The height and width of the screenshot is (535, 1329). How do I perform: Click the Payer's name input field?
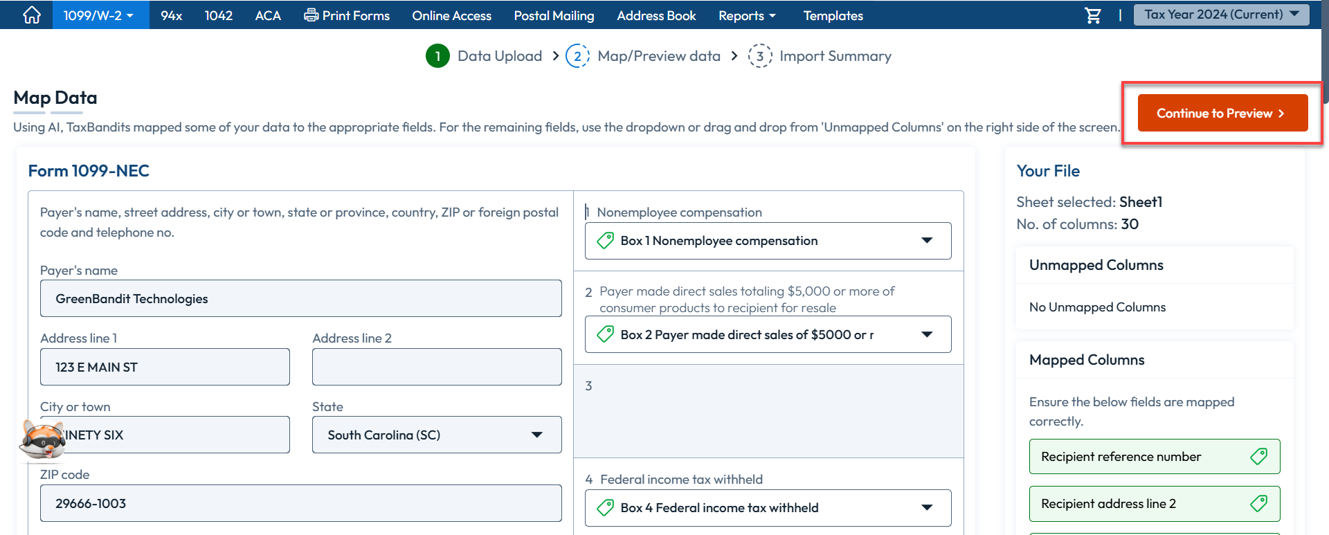click(x=301, y=298)
